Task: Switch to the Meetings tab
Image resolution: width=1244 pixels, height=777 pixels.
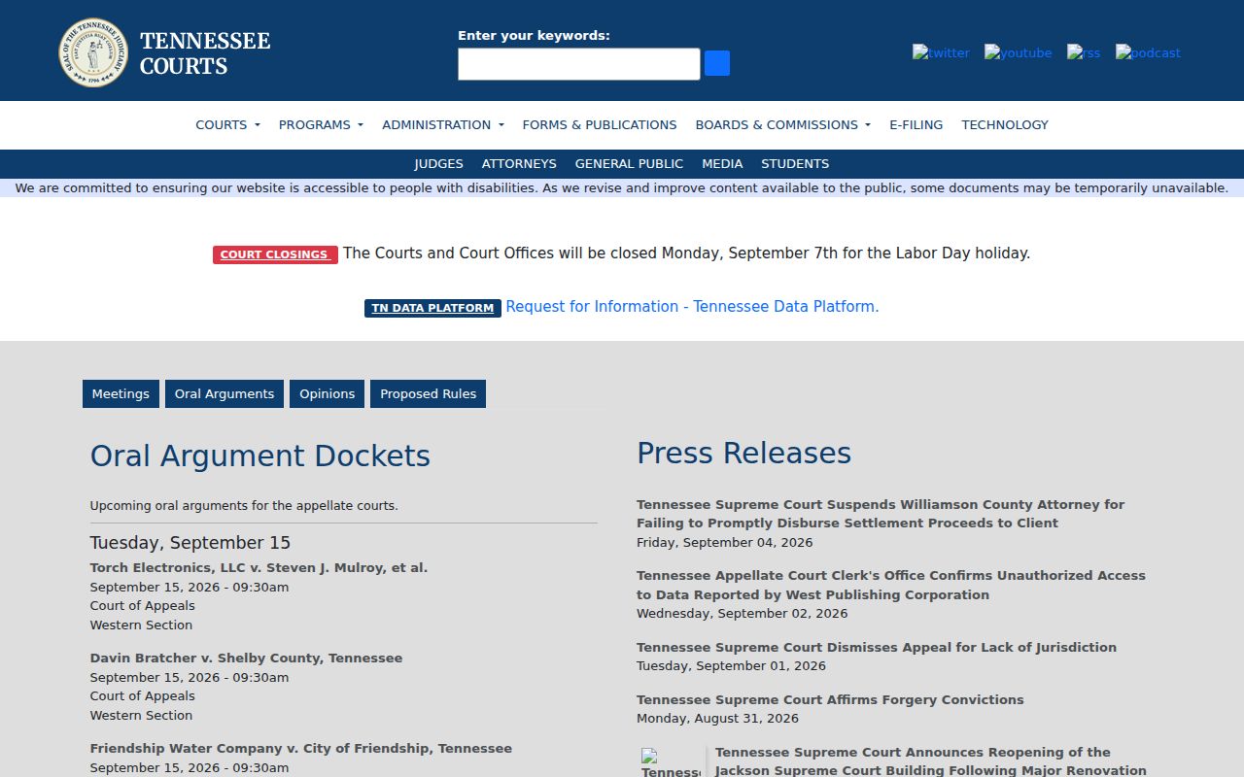Action: (121, 393)
